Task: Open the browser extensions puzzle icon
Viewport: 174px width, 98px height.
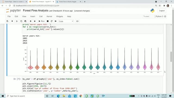Action: [x=164, y=5]
